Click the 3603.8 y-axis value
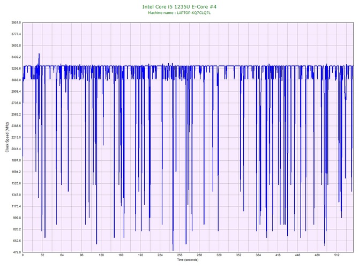The image size is (359, 269). pyautogui.click(x=16, y=46)
